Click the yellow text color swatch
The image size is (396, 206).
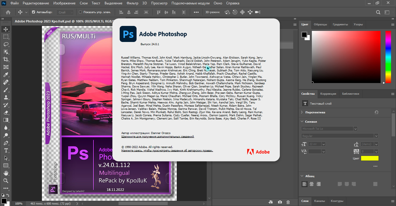tap(370, 158)
